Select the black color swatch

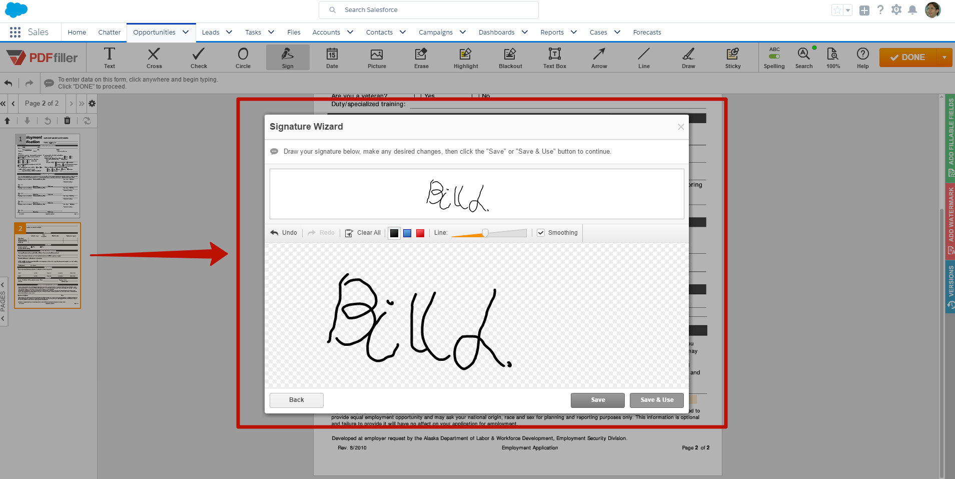tap(394, 233)
